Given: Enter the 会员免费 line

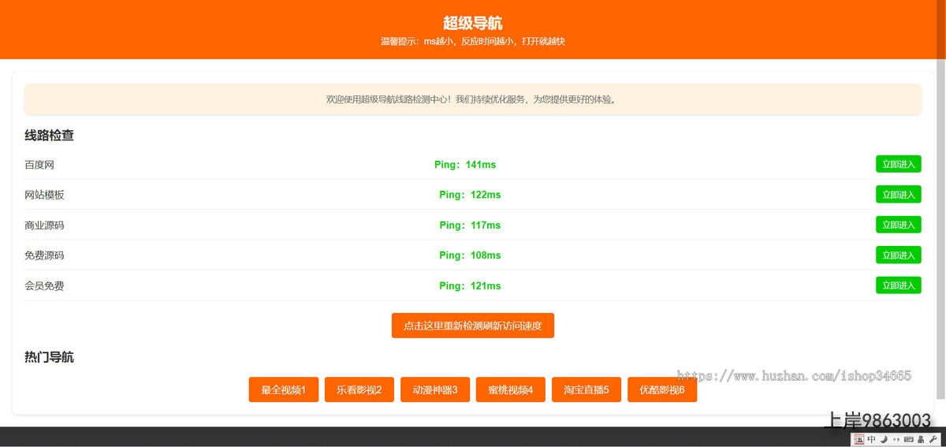Looking at the screenshot, I should click(898, 285).
